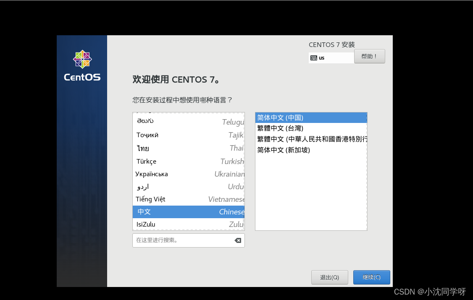Select Tiếng Việt Vietnamese language
The image size is (473, 300).
189,199
